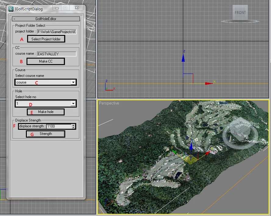
Task: Click the green Y axis arrow in Perspective
Action: pos(174,152)
